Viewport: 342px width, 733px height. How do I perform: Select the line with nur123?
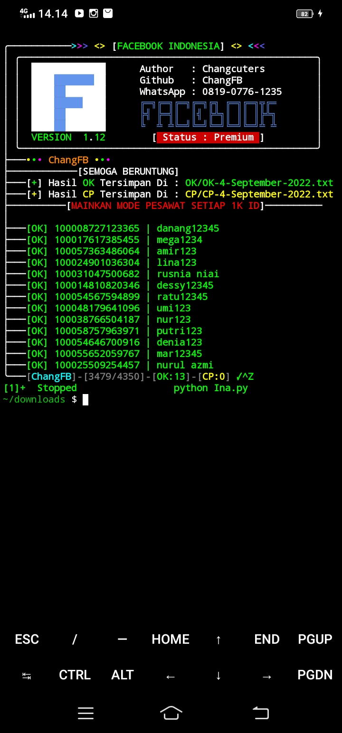pyautogui.click(x=108, y=320)
